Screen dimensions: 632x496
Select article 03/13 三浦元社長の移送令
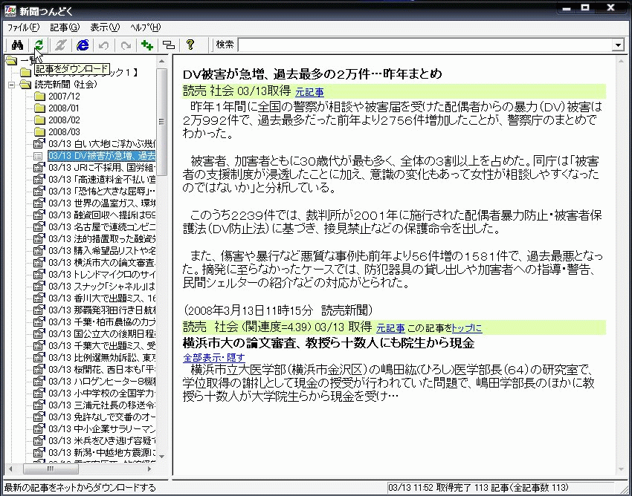(102, 405)
